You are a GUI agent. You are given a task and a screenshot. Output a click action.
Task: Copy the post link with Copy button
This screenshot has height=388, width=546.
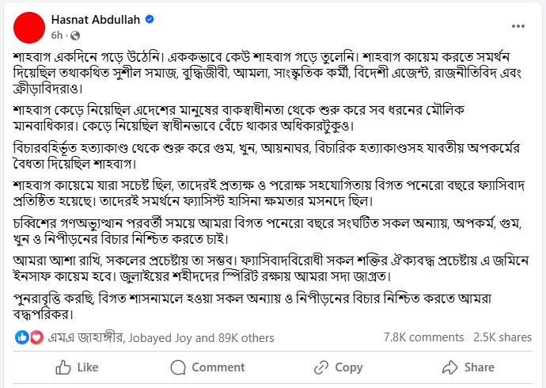pyautogui.click(x=338, y=367)
